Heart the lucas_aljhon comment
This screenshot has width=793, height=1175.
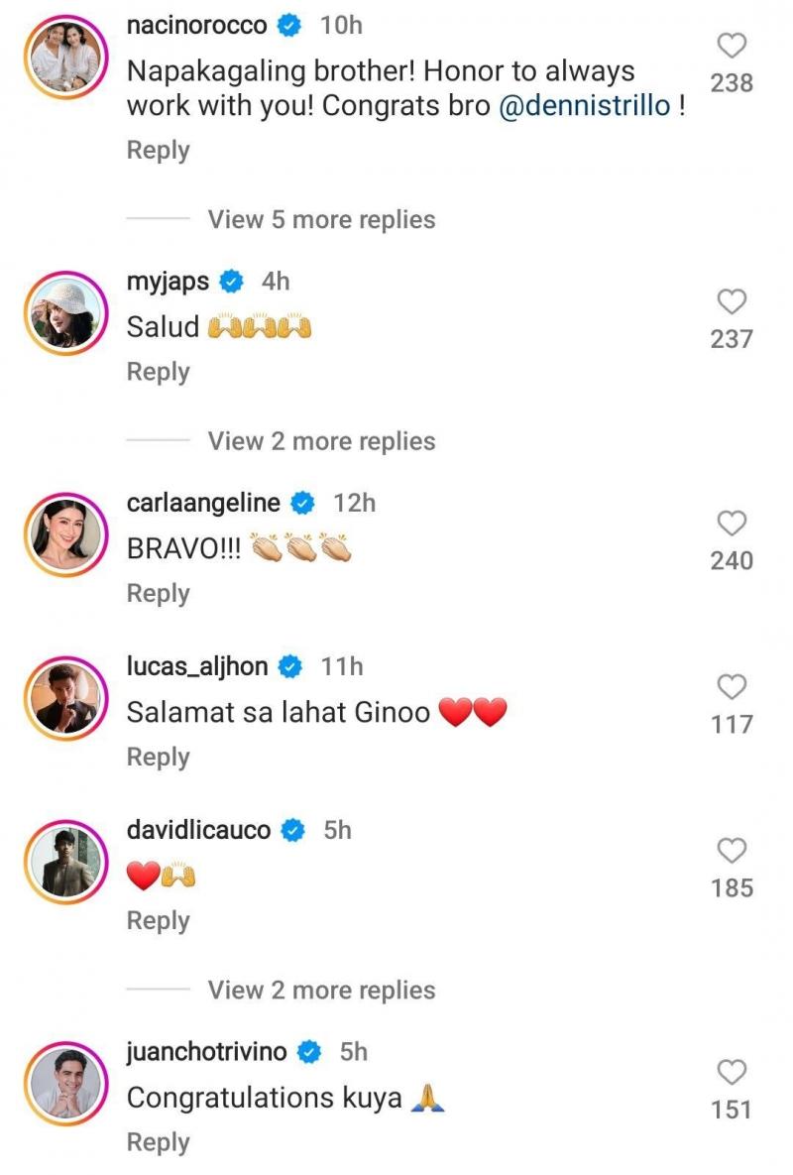(x=732, y=686)
